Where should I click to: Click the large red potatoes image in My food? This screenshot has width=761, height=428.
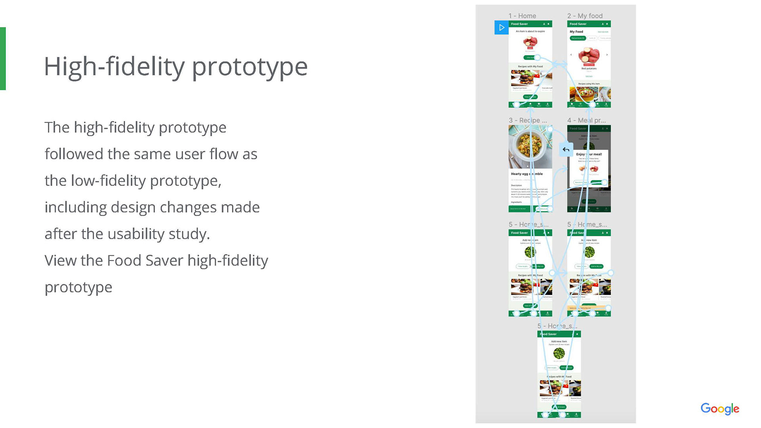[x=589, y=55]
